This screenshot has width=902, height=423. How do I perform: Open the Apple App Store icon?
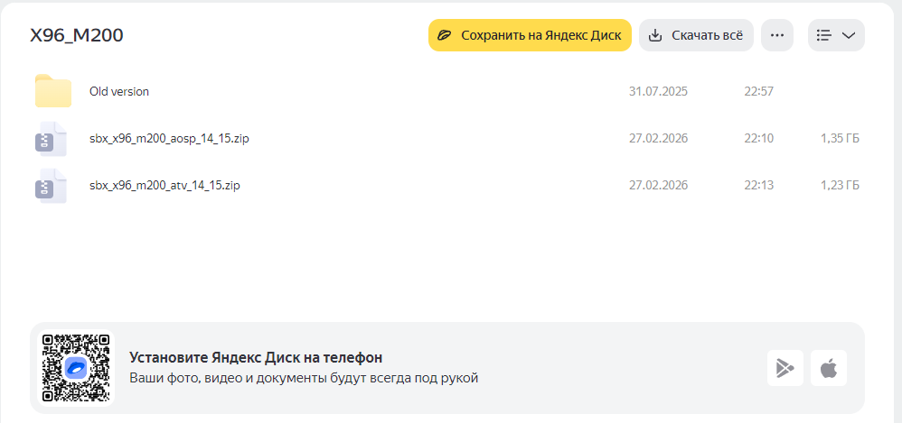[x=829, y=368]
